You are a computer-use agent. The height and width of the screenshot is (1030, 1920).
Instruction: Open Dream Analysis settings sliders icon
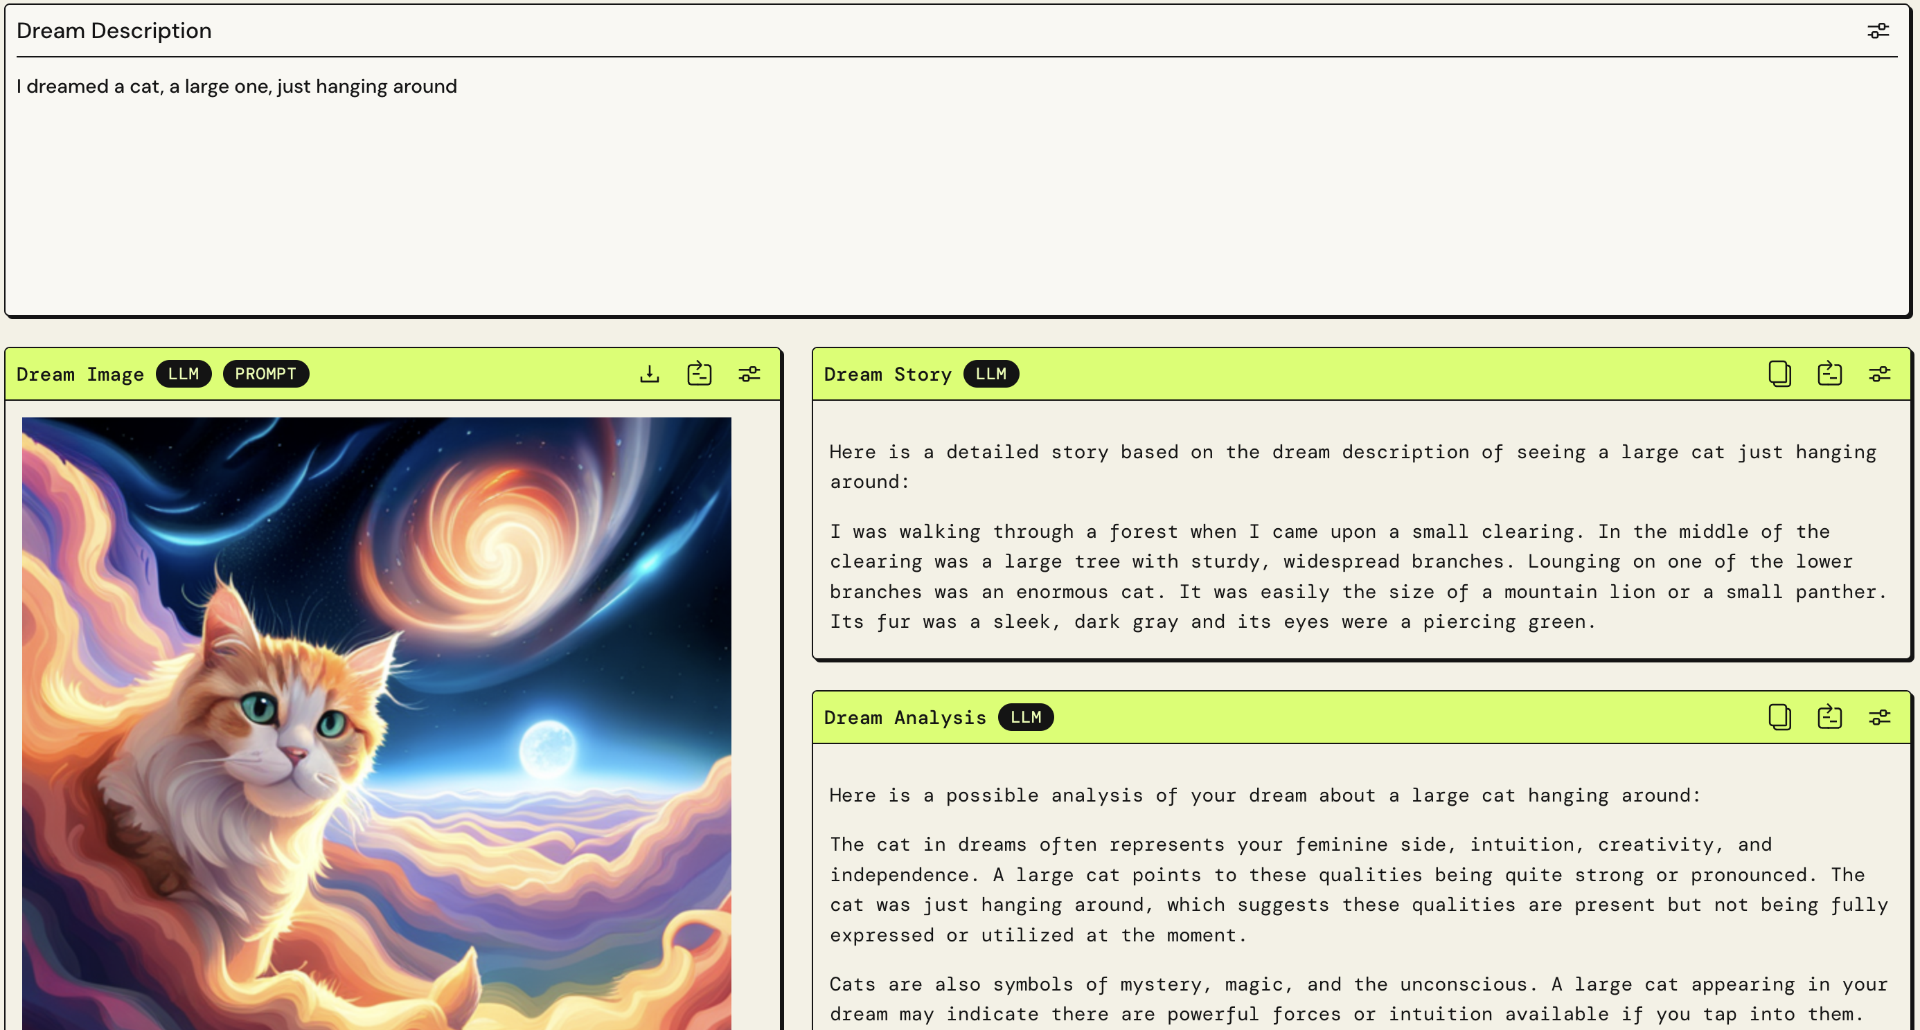(1879, 717)
